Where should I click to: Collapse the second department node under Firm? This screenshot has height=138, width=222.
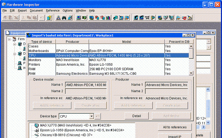pyautogui.click(x=15, y=54)
